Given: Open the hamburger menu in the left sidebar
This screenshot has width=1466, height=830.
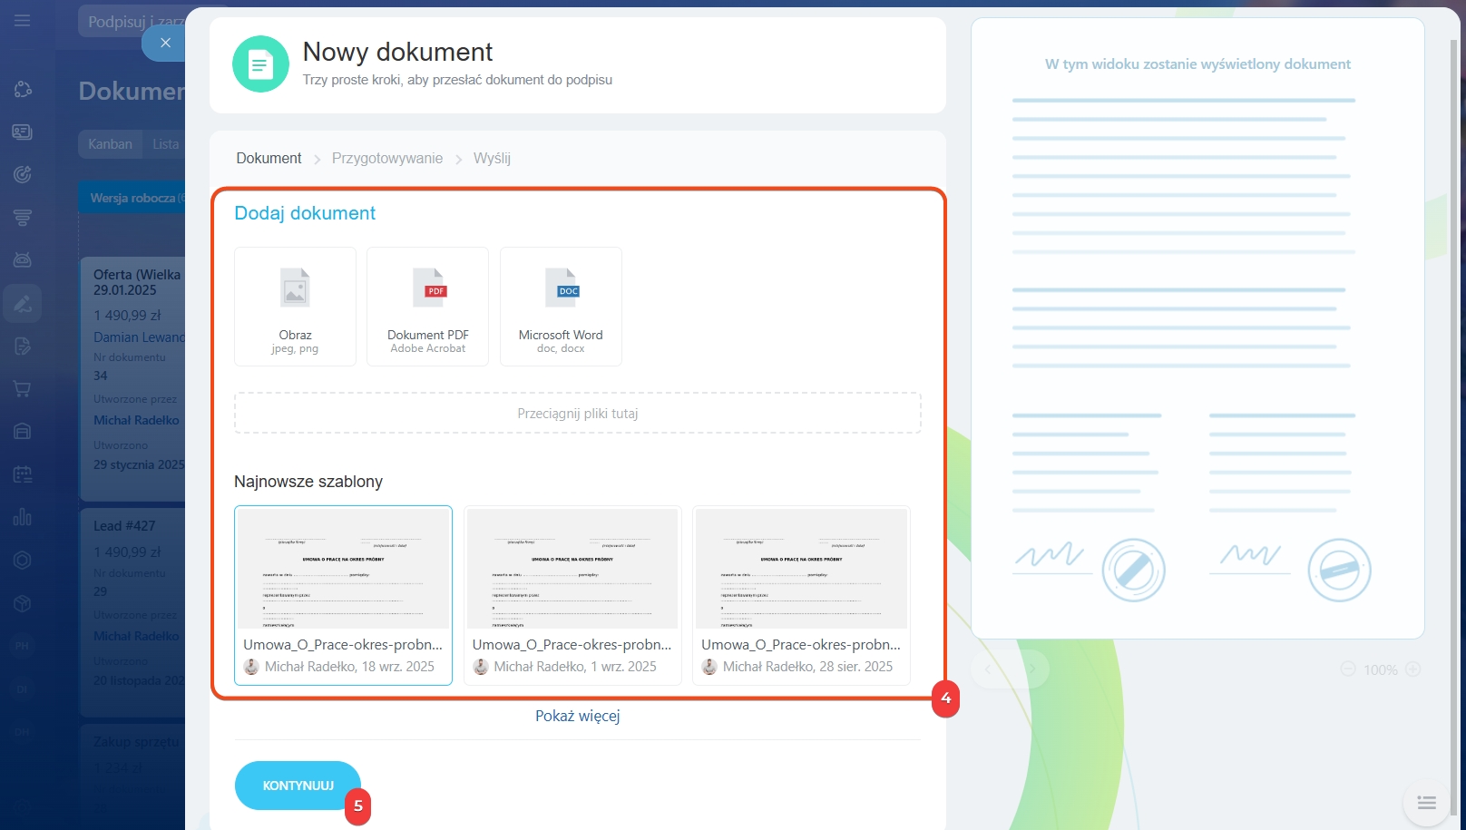Looking at the screenshot, I should point(23,20).
